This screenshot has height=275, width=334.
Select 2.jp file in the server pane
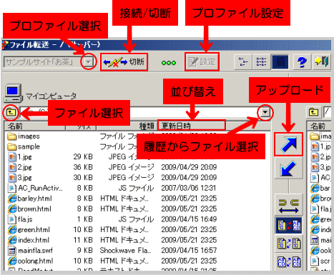[321, 157]
